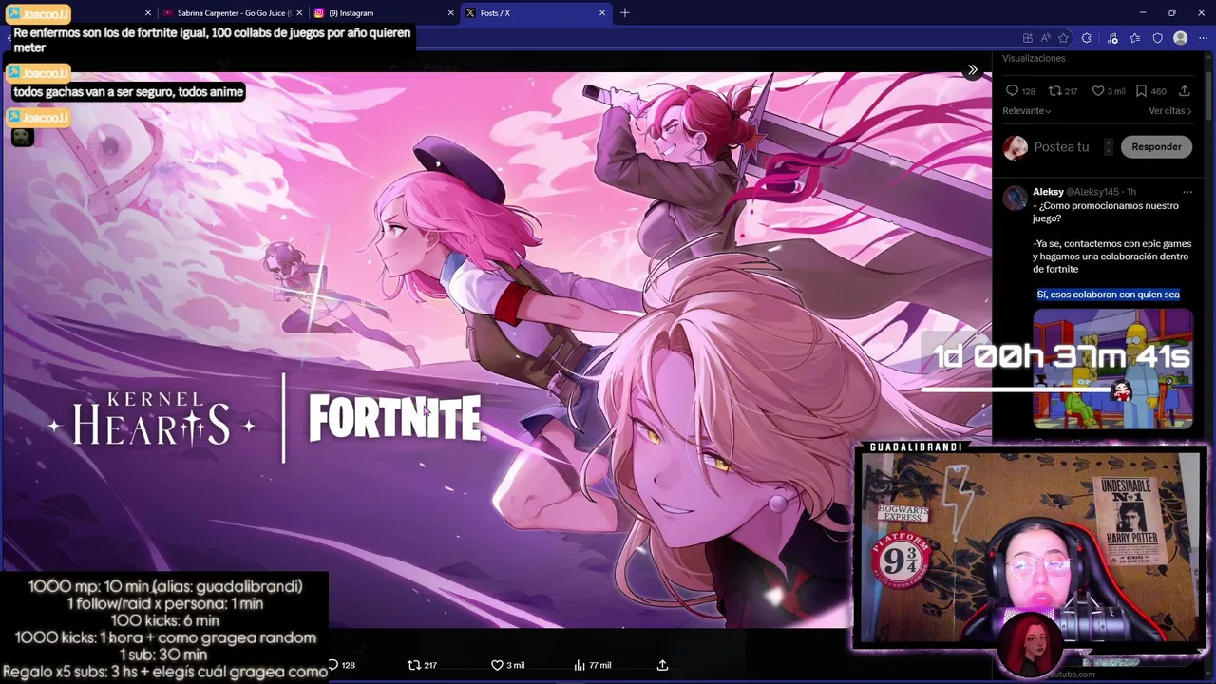The height and width of the screenshot is (684, 1216).
Task: Click the highlighted text 'Sí, esos colaboran con quien sea'
Action: [1108, 294]
